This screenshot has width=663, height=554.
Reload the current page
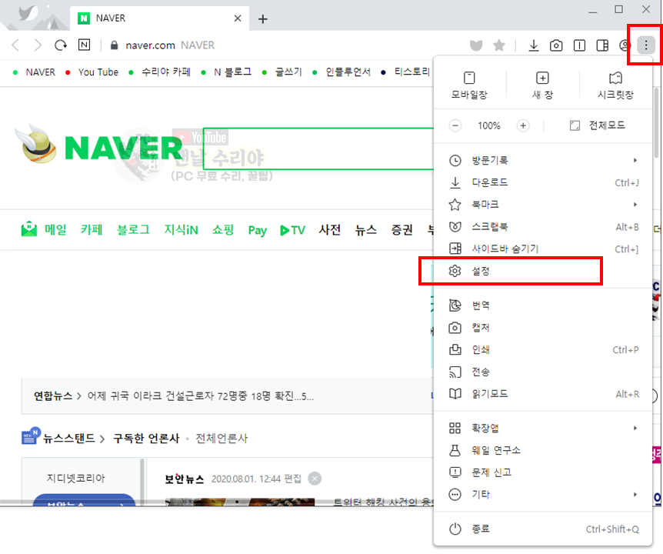coord(61,45)
